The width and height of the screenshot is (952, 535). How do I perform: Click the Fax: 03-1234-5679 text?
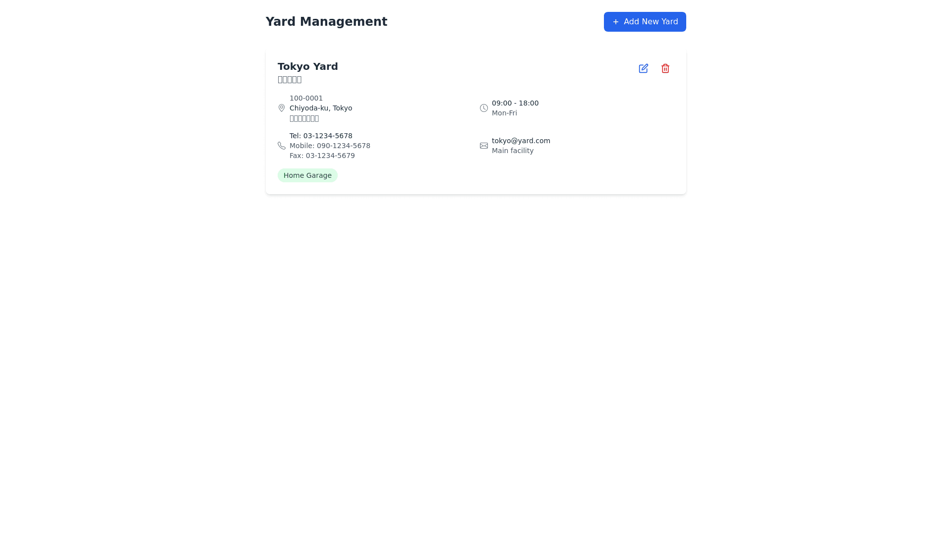pyautogui.click(x=322, y=156)
